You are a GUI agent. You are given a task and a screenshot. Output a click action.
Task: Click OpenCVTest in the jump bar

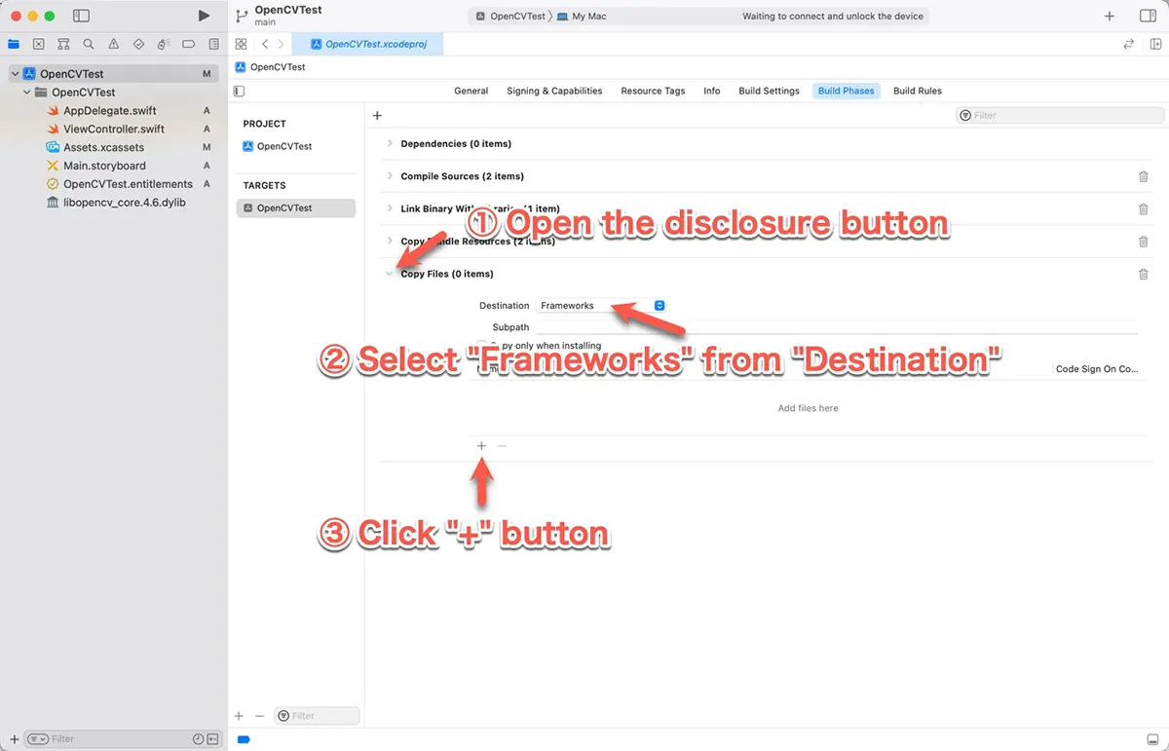tap(270, 67)
